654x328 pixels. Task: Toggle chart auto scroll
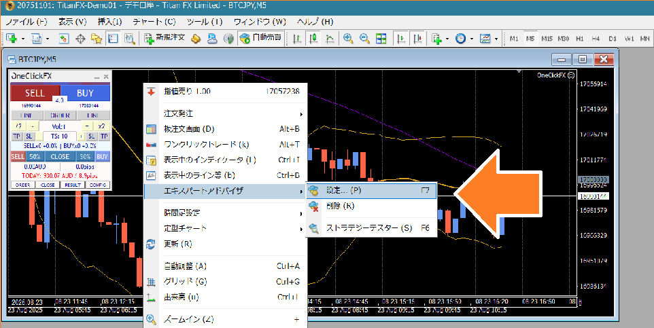[x=401, y=39]
